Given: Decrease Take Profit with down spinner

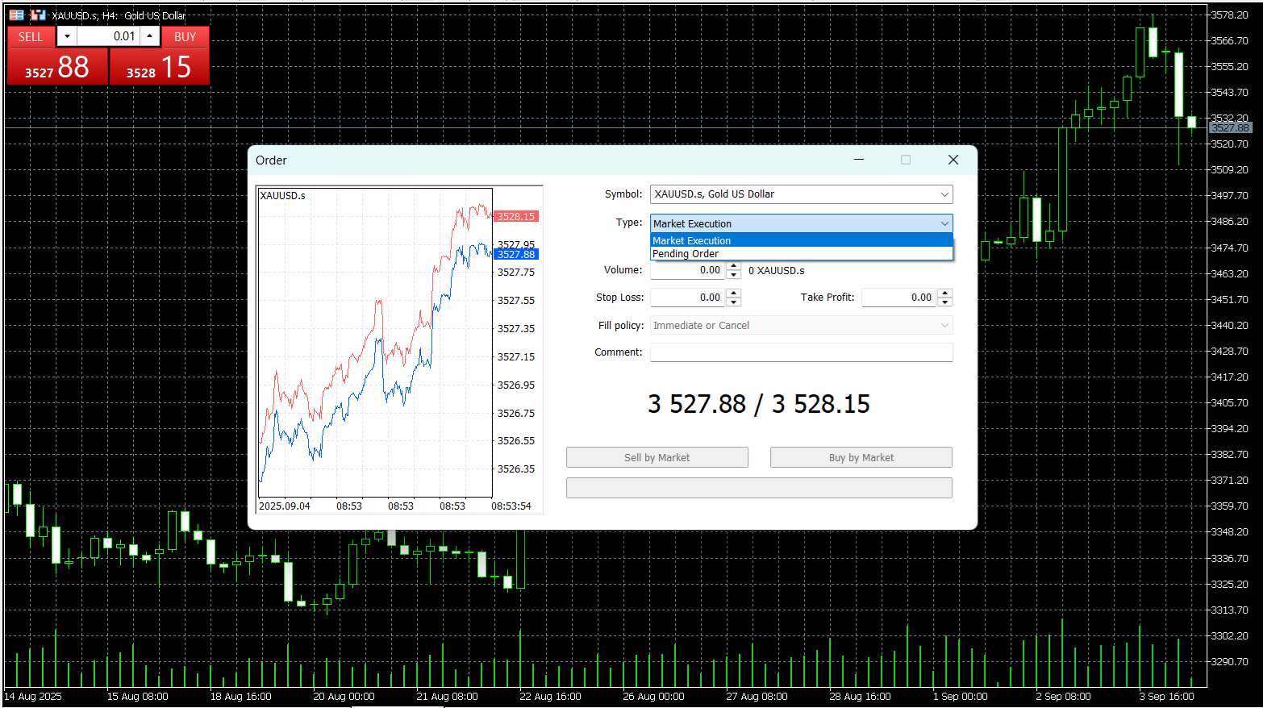Looking at the screenshot, I should coord(945,302).
